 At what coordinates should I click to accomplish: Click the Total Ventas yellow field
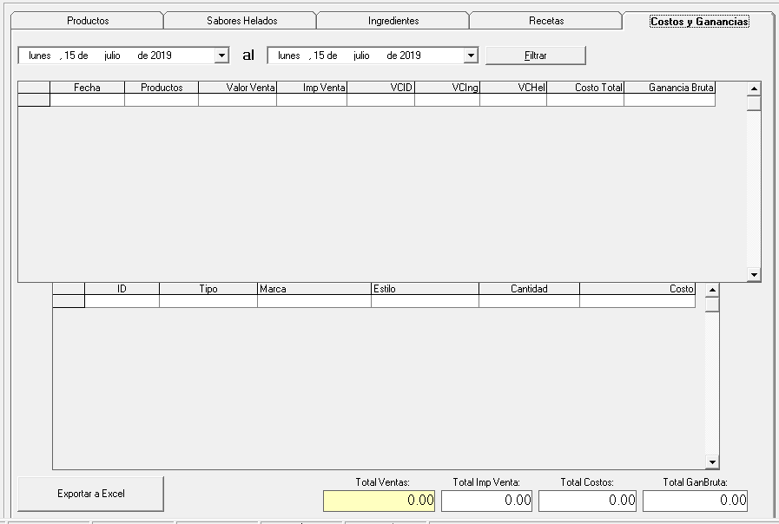(x=379, y=501)
